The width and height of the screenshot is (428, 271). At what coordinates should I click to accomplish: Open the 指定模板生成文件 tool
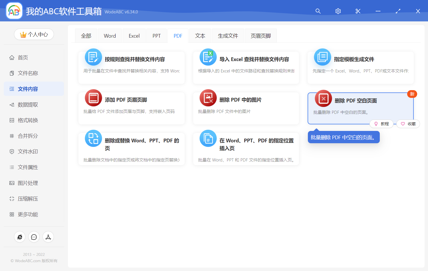[354, 59]
